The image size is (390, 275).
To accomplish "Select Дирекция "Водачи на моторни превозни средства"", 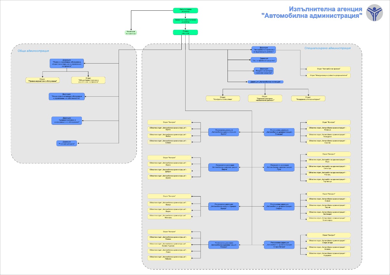I will coord(264,71).
